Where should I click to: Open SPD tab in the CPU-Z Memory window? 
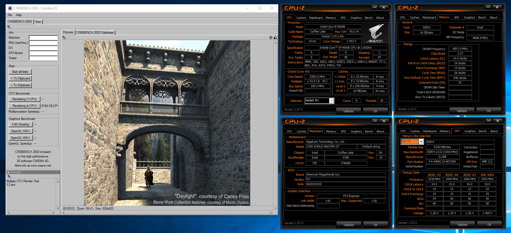[x=456, y=17]
